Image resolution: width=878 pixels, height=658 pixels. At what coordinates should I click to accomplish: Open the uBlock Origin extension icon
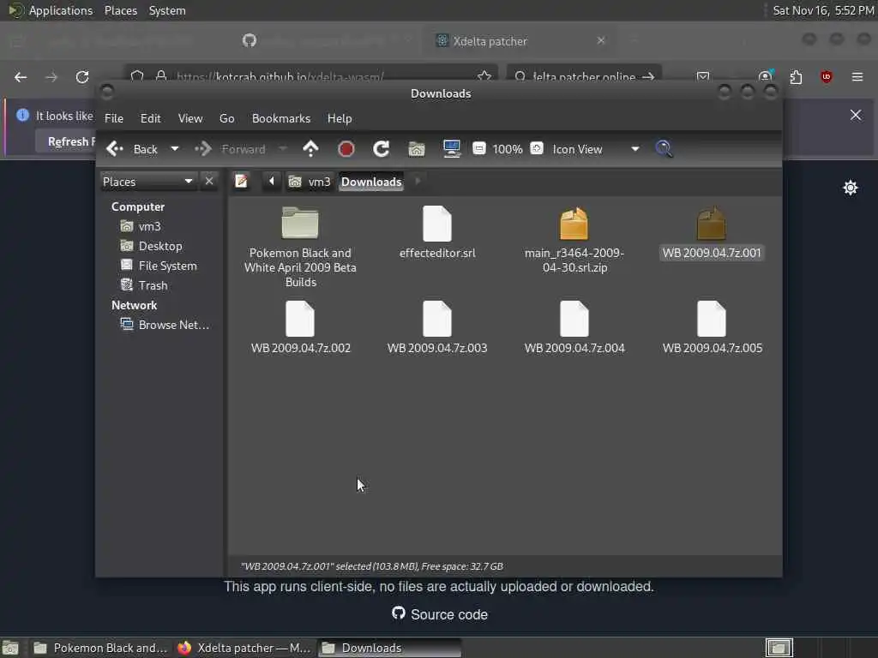826,76
